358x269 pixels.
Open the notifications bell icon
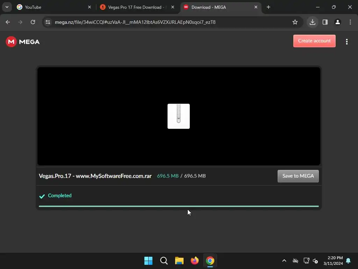point(348,261)
